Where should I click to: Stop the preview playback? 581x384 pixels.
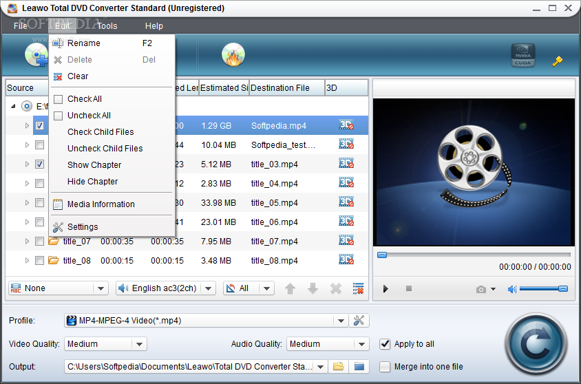click(x=409, y=288)
